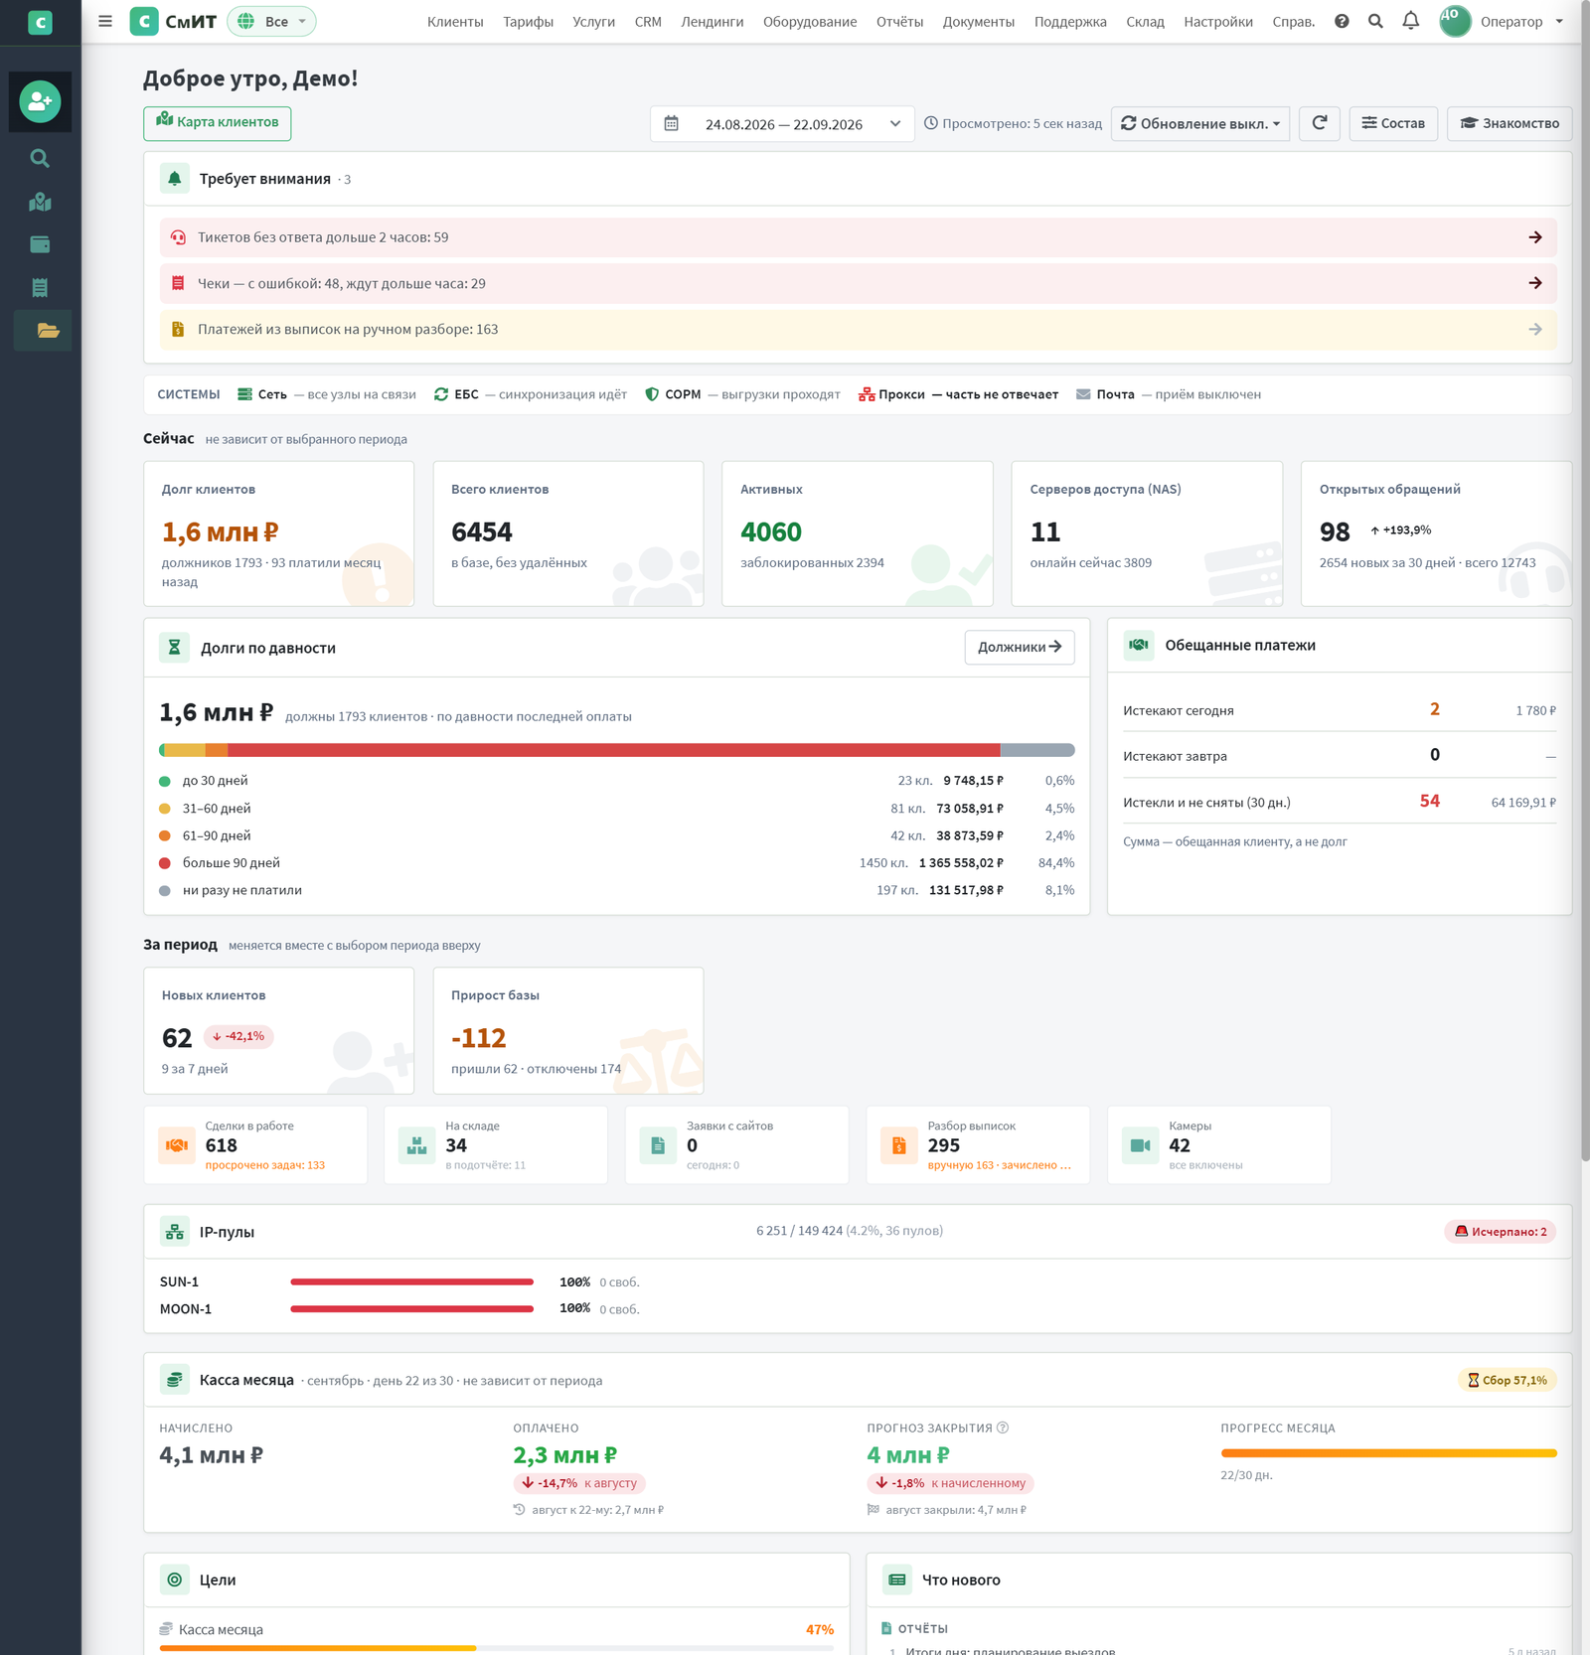Open the Тарифы menu
The image size is (1590, 1655).
coord(528,22)
